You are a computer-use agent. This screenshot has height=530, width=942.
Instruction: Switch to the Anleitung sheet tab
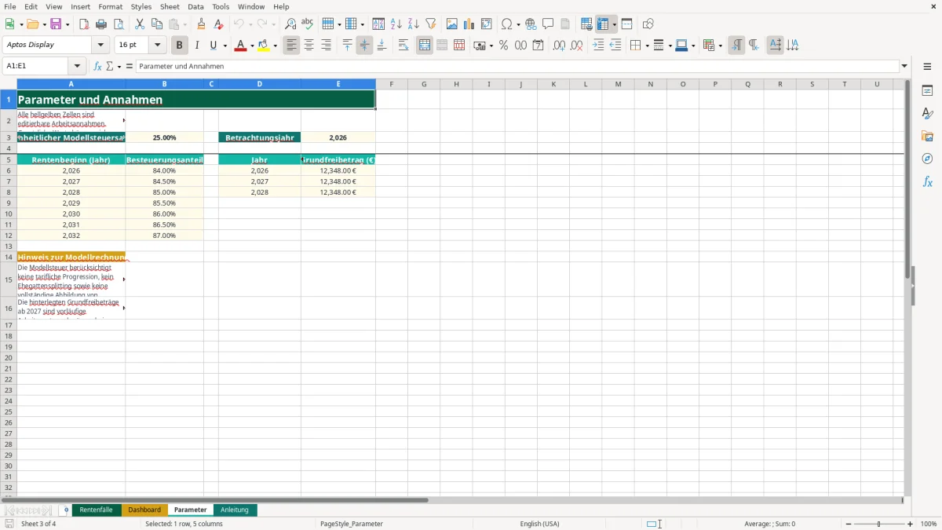click(235, 510)
